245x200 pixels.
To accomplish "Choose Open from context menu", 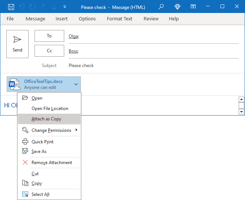I will tap(49, 98).
